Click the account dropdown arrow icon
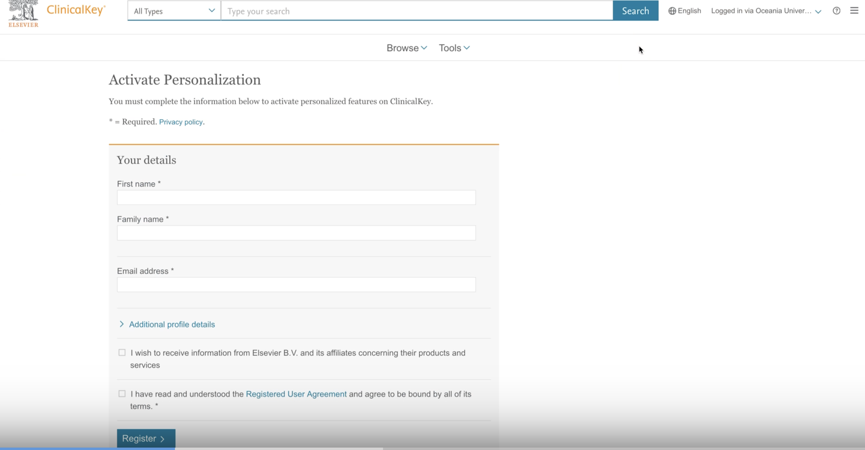The image size is (865, 450). pyautogui.click(x=818, y=11)
